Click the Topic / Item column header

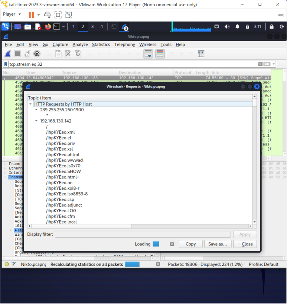coord(140,98)
